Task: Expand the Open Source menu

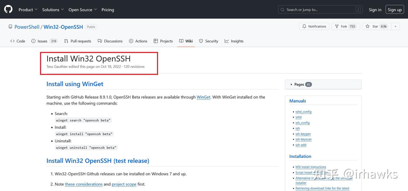Action: (x=82, y=10)
